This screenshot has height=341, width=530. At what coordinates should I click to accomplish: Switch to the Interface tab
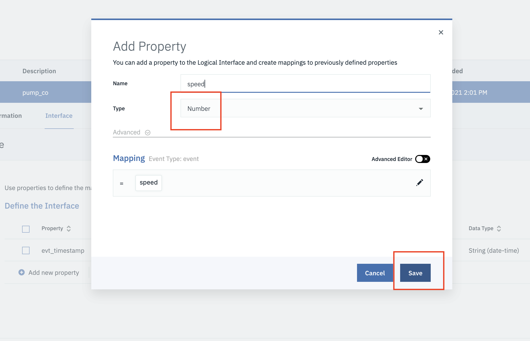click(x=59, y=116)
